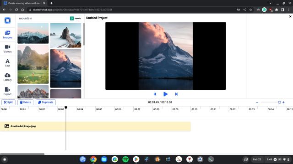This screenshot has width=293, height=164.
Task: Open the Videos sidebar panel
Action: click(7, 49)
